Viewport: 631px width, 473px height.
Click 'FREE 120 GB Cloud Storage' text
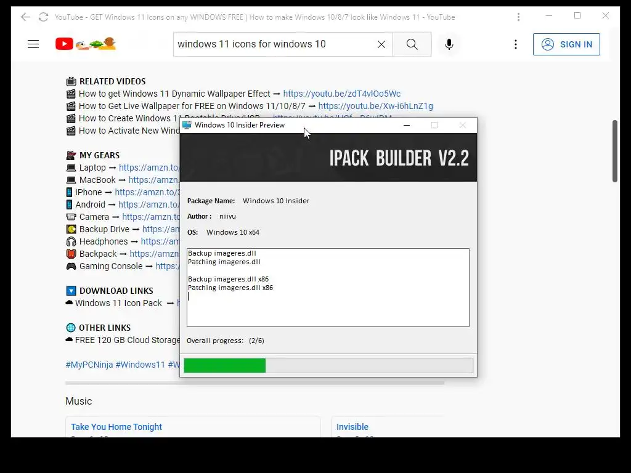pos(127,340)
